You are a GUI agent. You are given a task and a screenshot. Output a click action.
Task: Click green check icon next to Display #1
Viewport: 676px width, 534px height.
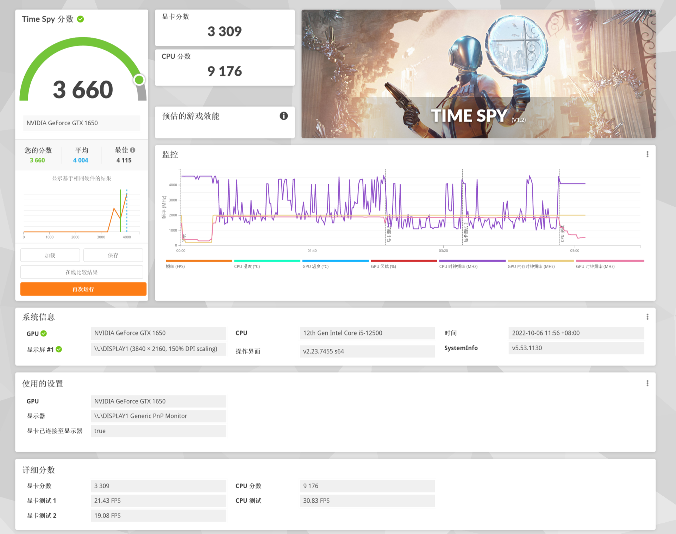(x=59, y=349)
